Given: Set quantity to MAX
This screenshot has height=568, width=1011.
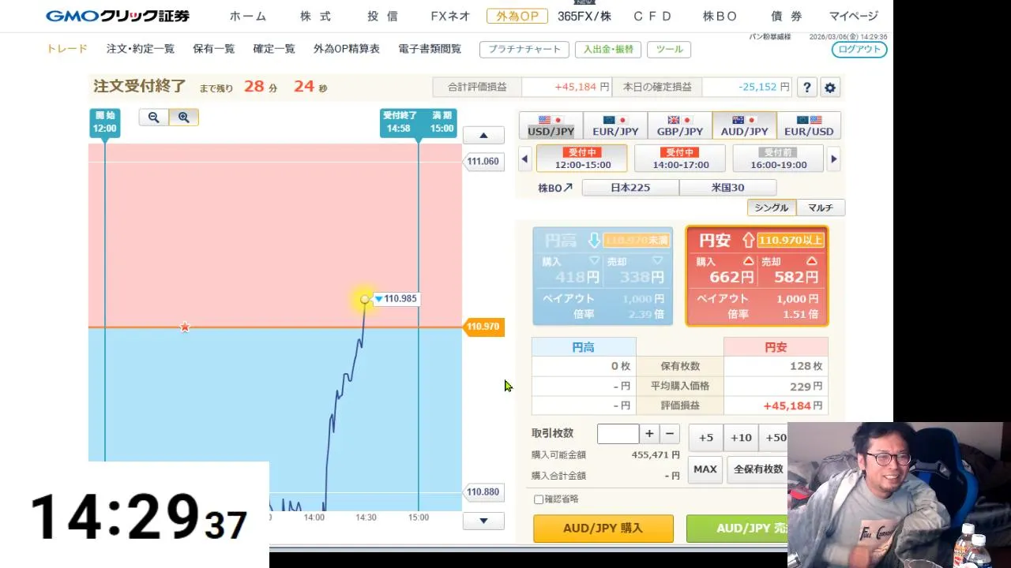Looking at the screenshot, I should click(705, 469).
